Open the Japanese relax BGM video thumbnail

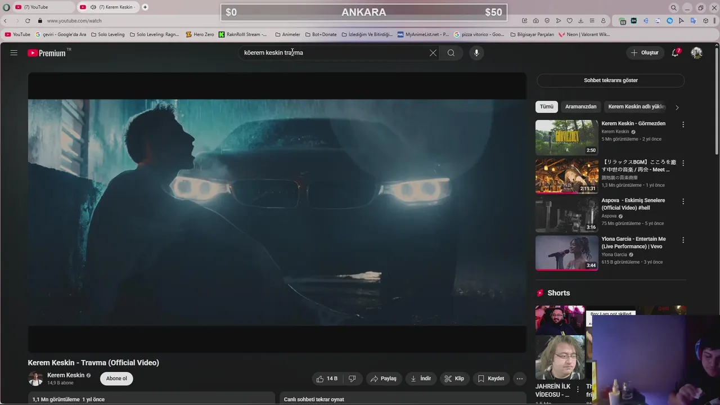(x=566, y=176)
